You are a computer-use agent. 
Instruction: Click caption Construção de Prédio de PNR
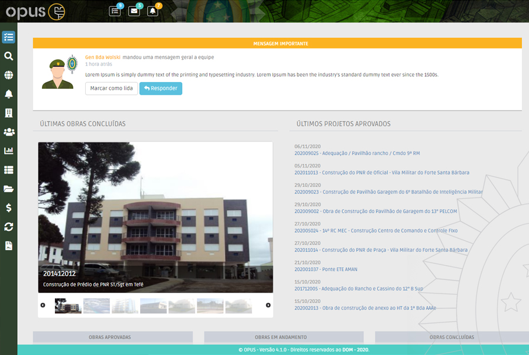coord(93,285)
